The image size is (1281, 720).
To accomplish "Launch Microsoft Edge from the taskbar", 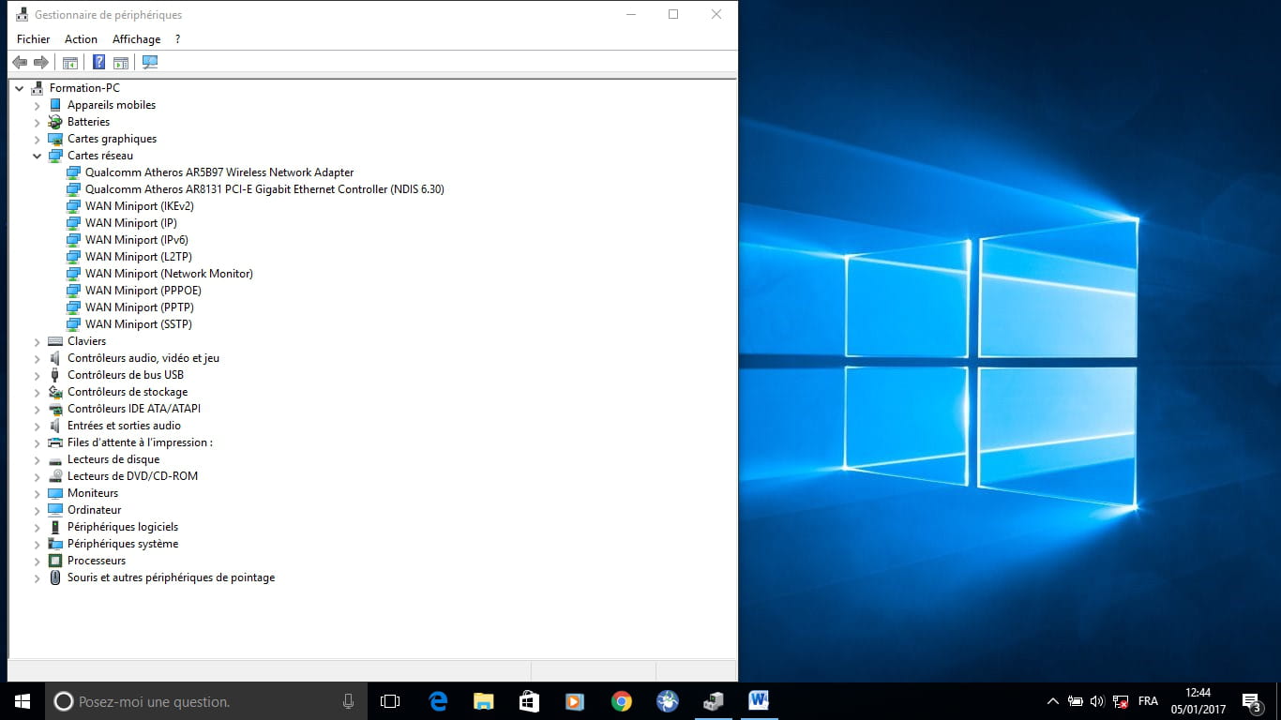I will (x=438, y=701).
